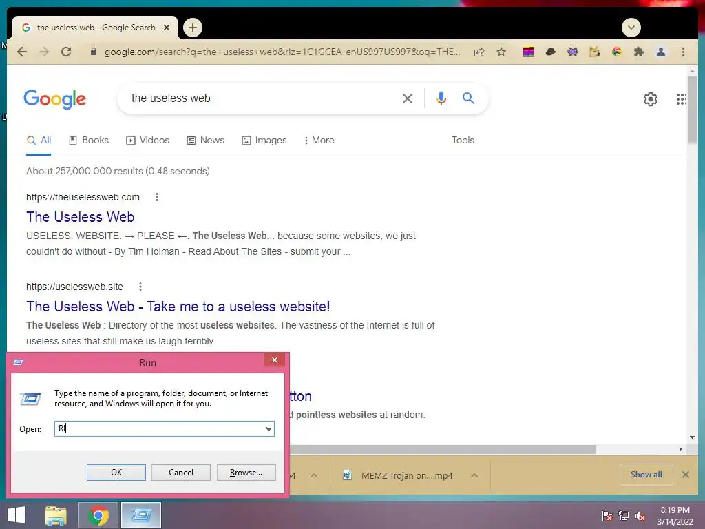This screenshot has width=705, height=529.
Task: Submit search with the magnifier icon
Action: pyautogui.click(x=468, y=98)
